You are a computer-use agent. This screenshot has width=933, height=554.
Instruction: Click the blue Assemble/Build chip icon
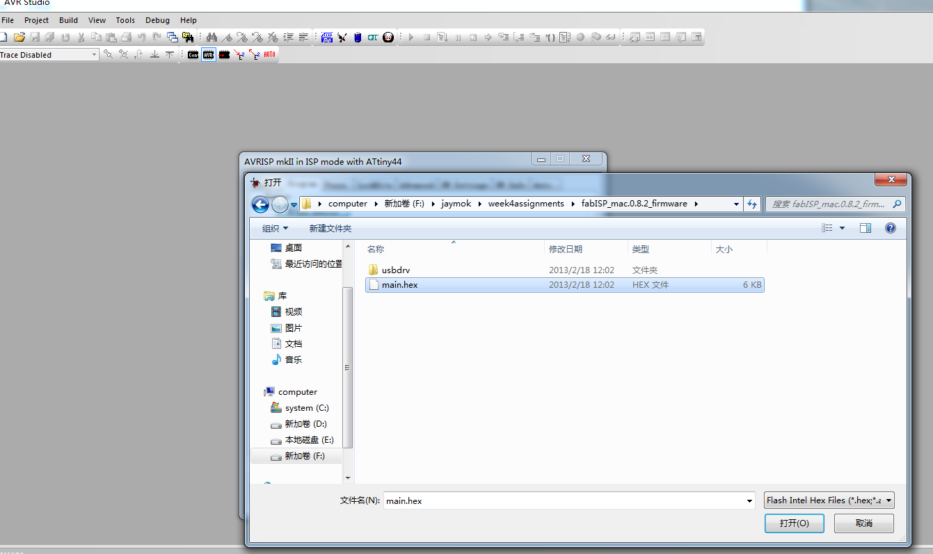[x=326, y=37]
